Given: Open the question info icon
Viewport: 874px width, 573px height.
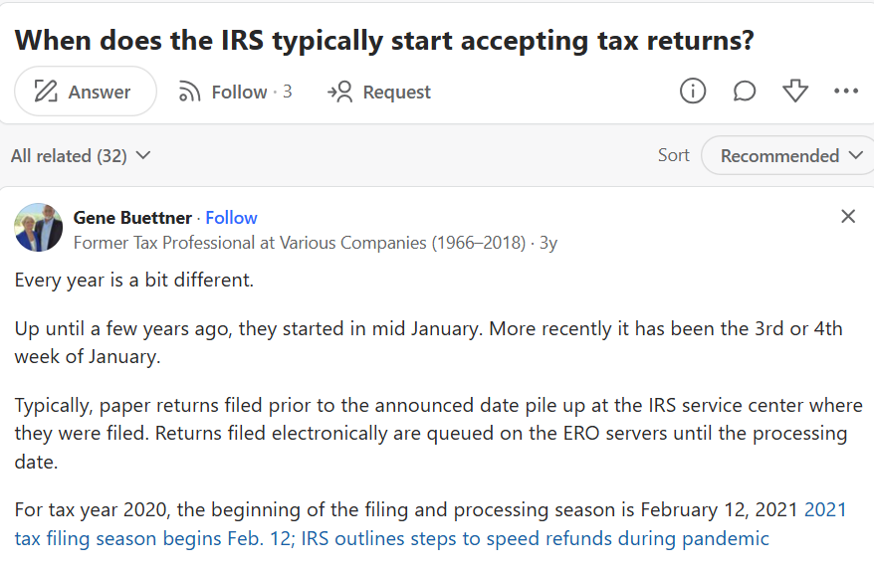Looking at the screenshot, I should point(693,91).
